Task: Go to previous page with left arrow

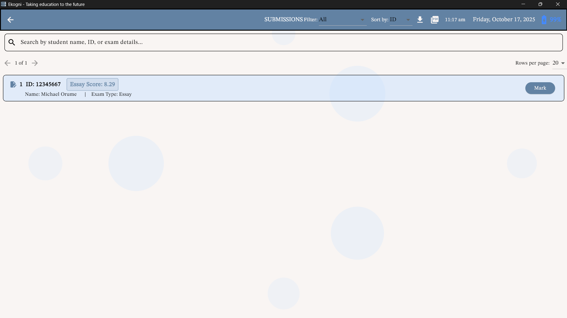Action: [x=8, y=63]
